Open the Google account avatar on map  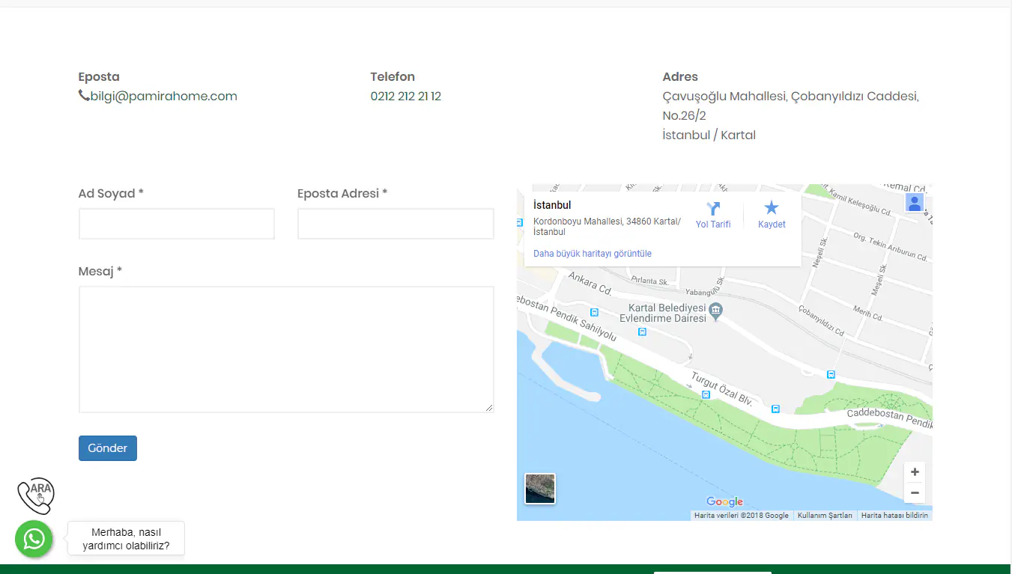915,203
